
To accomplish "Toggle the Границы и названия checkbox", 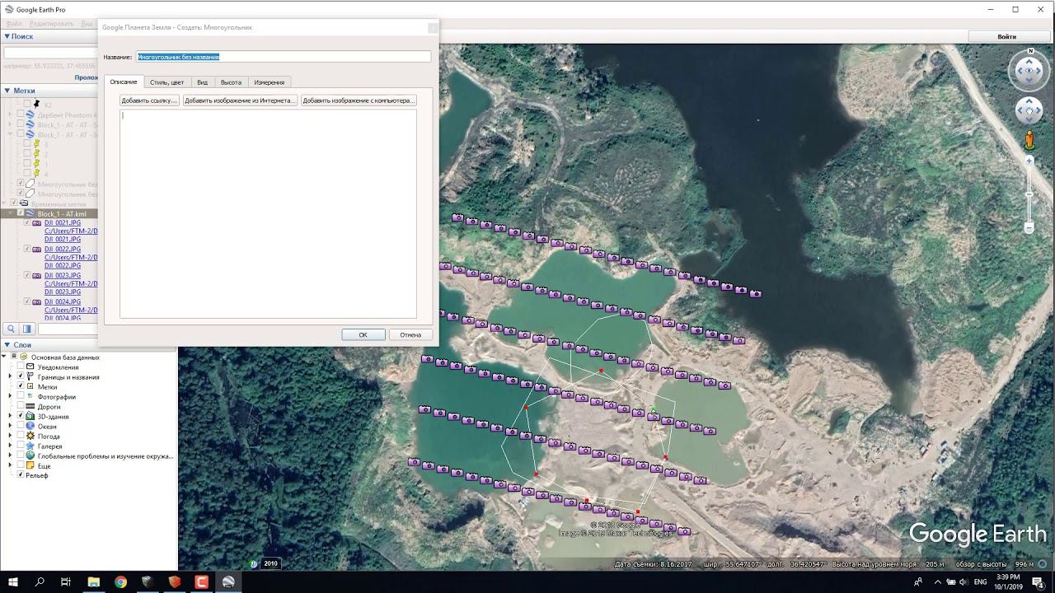I will pos(21,376).
